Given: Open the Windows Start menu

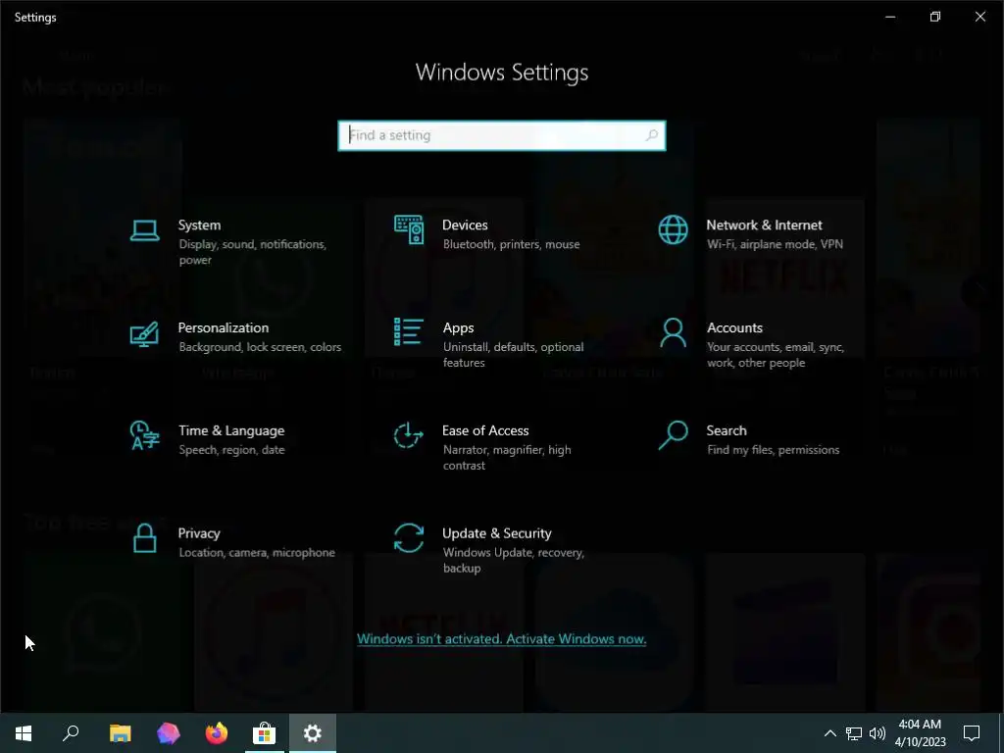Looking at the screenshot, I should click(x=24, y=733).
